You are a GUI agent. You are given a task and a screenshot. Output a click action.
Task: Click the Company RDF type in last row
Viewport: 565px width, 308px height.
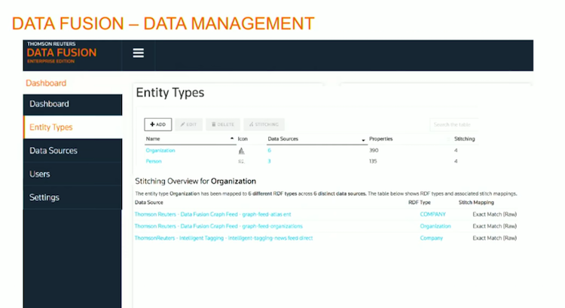tap(432, 238)
